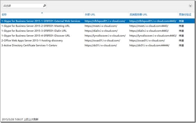Click external URL https://owas01.i-x-cloud.com/
This screenshot has width=196, height=123.
(x=102, y=41)
